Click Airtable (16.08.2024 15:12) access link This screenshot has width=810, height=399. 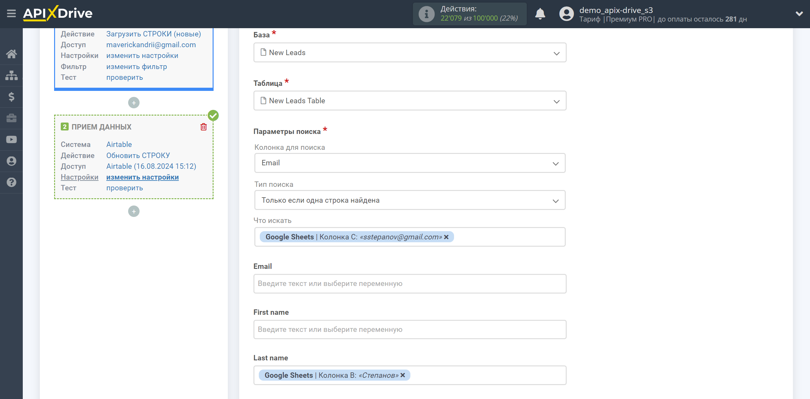pos(151,166)
